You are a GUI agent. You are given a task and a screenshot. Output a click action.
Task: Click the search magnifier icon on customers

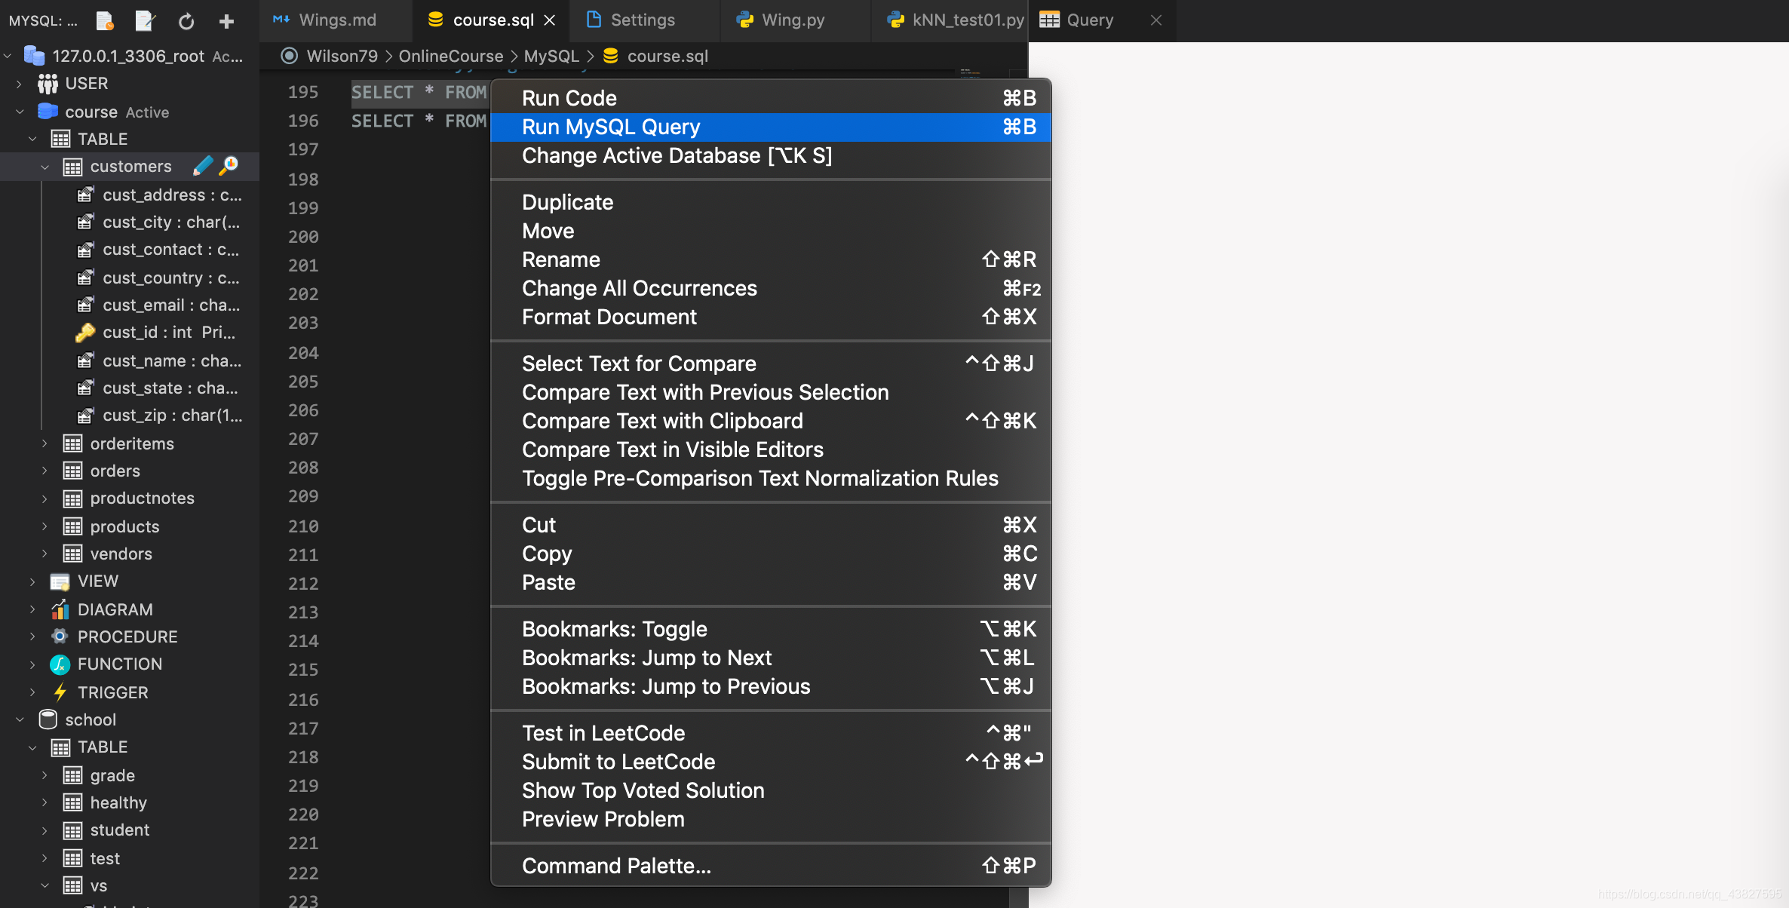pos(228,164)
